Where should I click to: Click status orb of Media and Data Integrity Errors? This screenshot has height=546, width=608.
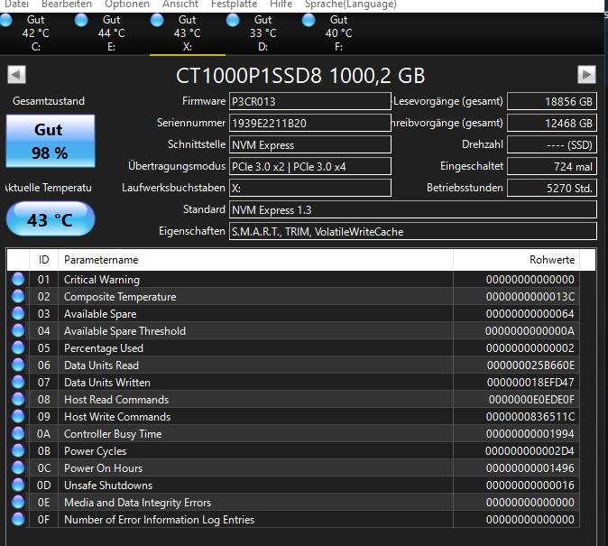coord(18,502)
